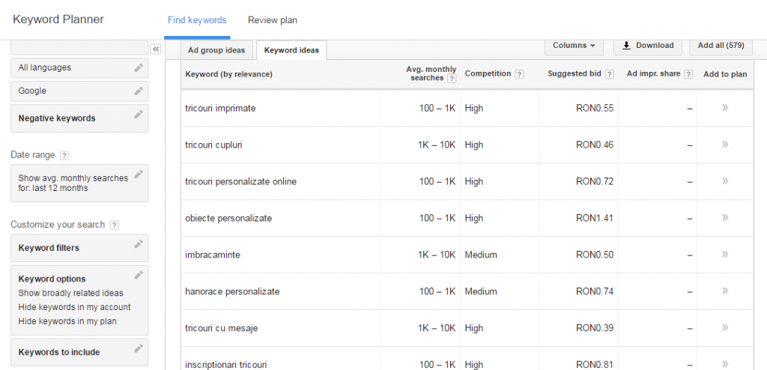The image size is (767, 370).
Task: Select keyword inscriptionari tricouri
Action: (226, 365)
